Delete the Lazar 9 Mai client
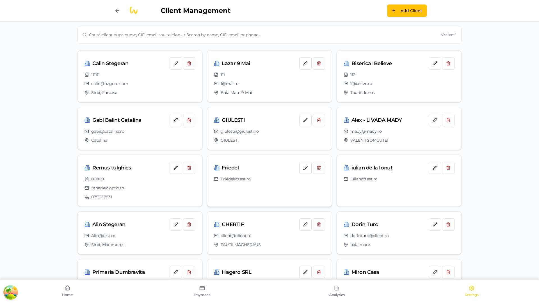Viewport: 539px width, 303px height. (319, 63)
